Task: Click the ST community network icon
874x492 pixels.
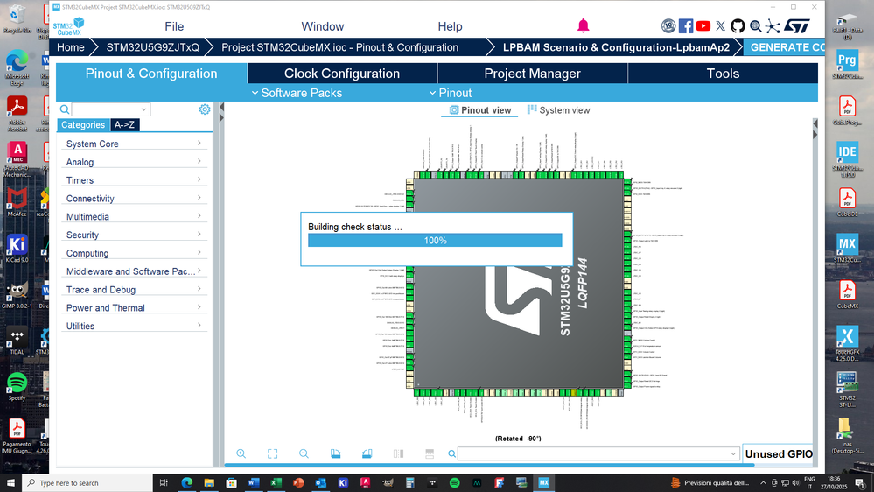Action: click(x=773, y=25)
